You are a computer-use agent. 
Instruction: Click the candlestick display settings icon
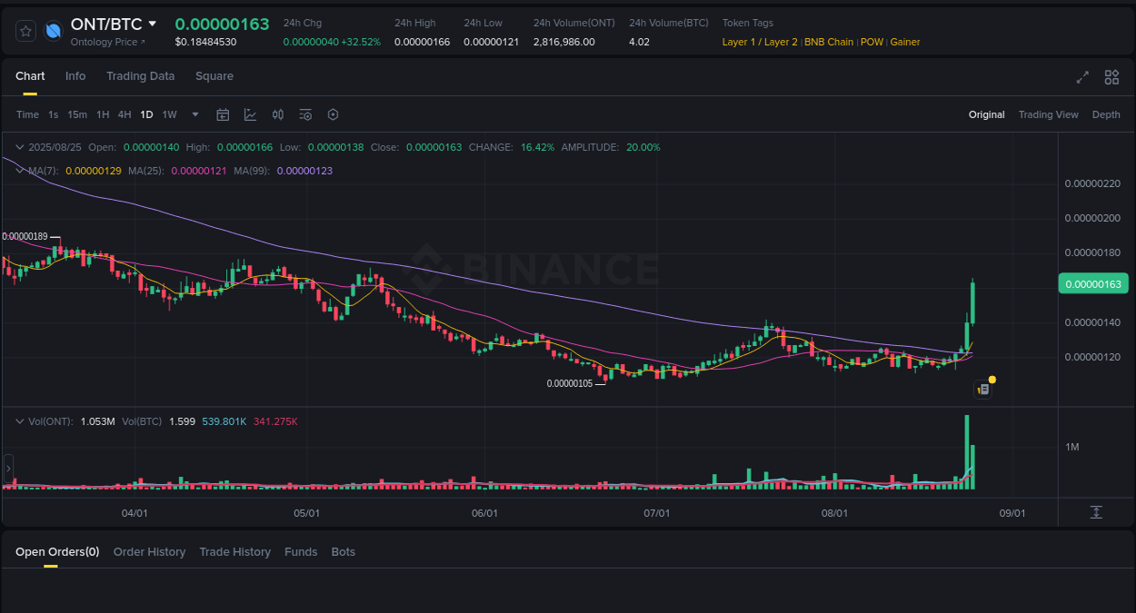(x=278, y=114)
